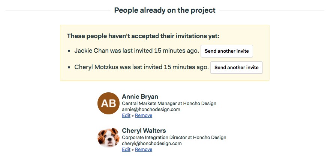Viewport: 331px width, 160px height.
Task: Click cheryl@honchodesign.com email address
Action: [x=152, y=144]
